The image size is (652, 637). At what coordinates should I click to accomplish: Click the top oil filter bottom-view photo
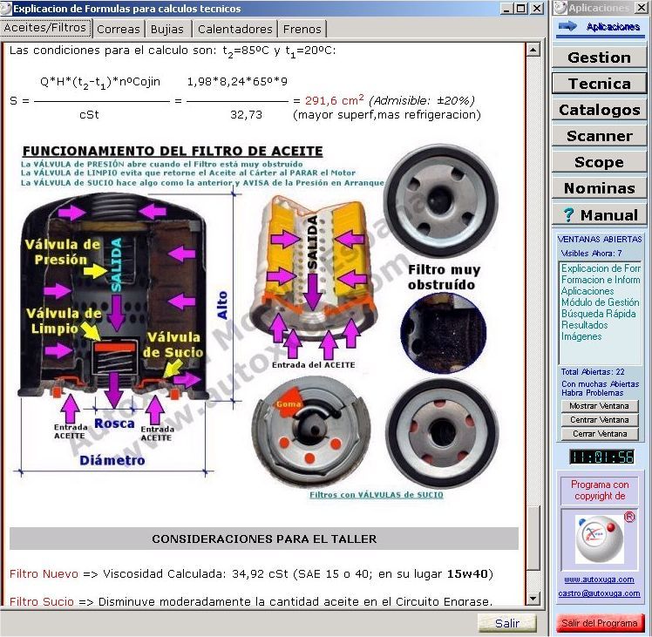tap(441, 200)
